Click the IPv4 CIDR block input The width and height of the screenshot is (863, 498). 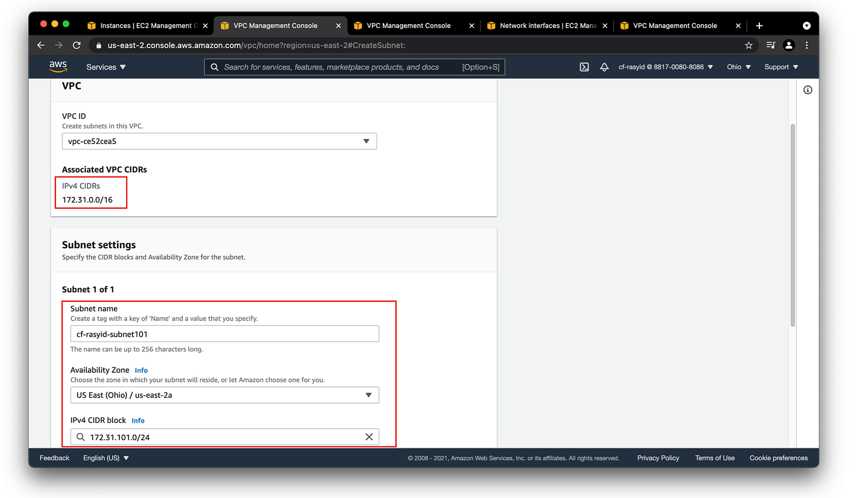point(224,437)
